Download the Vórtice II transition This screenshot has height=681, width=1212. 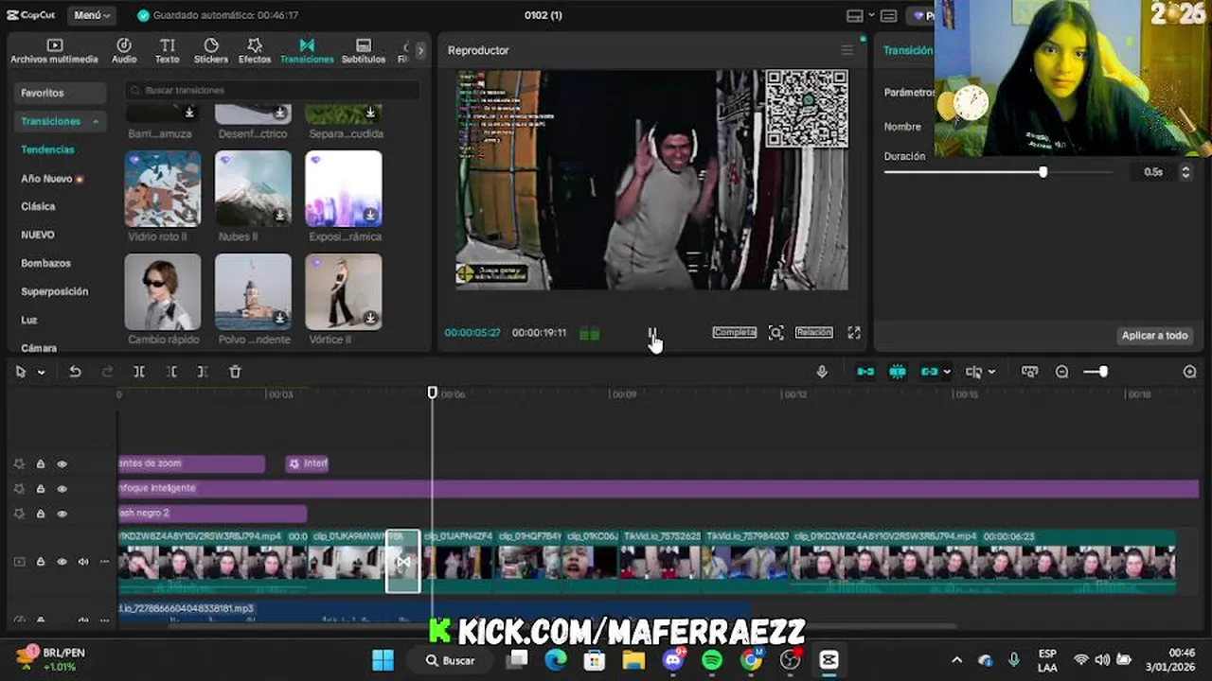coord(370,319)
